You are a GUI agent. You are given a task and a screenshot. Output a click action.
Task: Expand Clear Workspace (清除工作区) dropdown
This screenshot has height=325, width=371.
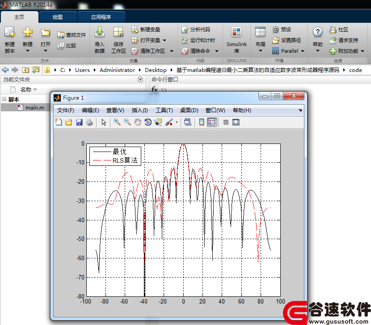click(x=172, y=51)
